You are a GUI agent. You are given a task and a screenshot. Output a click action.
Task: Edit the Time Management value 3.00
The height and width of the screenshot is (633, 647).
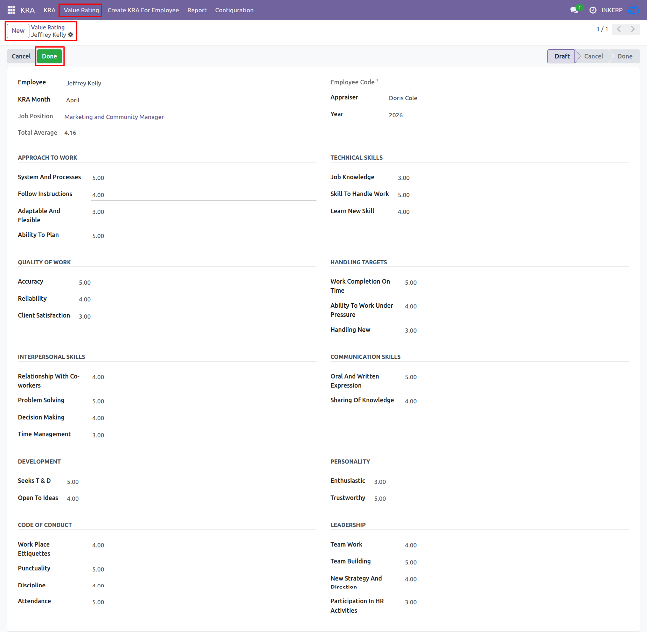click(x=203, y=435)
